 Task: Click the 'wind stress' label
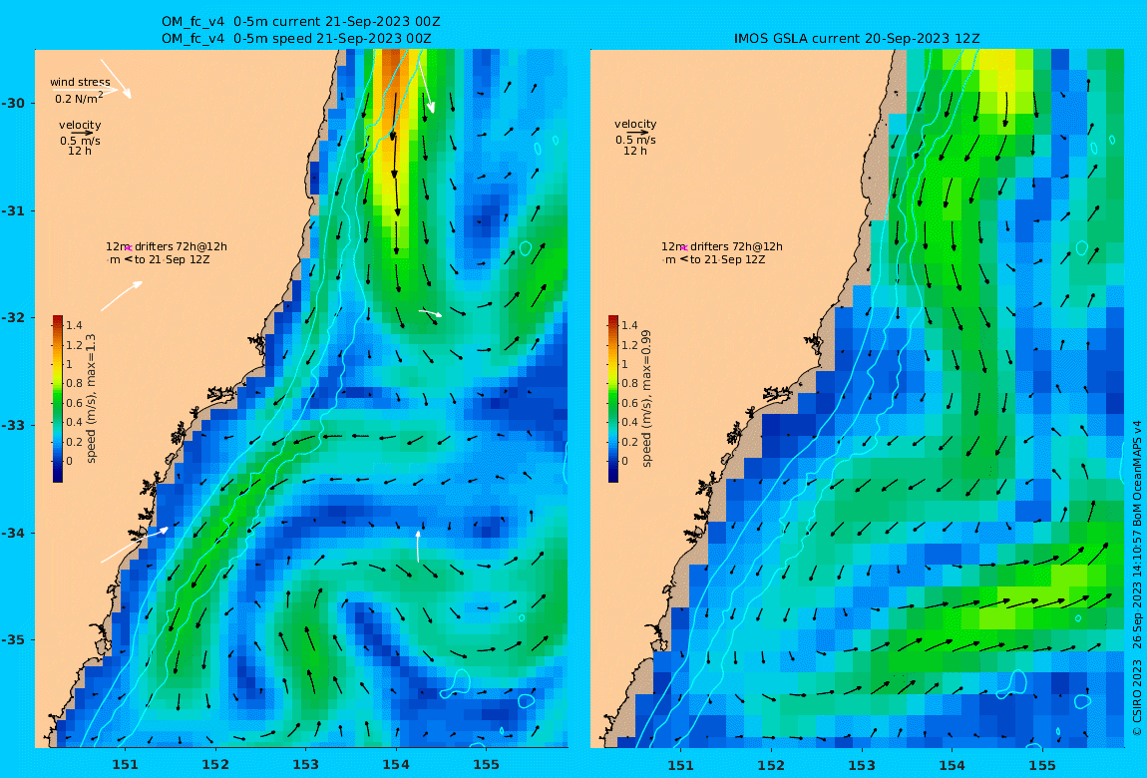[80, 82]
